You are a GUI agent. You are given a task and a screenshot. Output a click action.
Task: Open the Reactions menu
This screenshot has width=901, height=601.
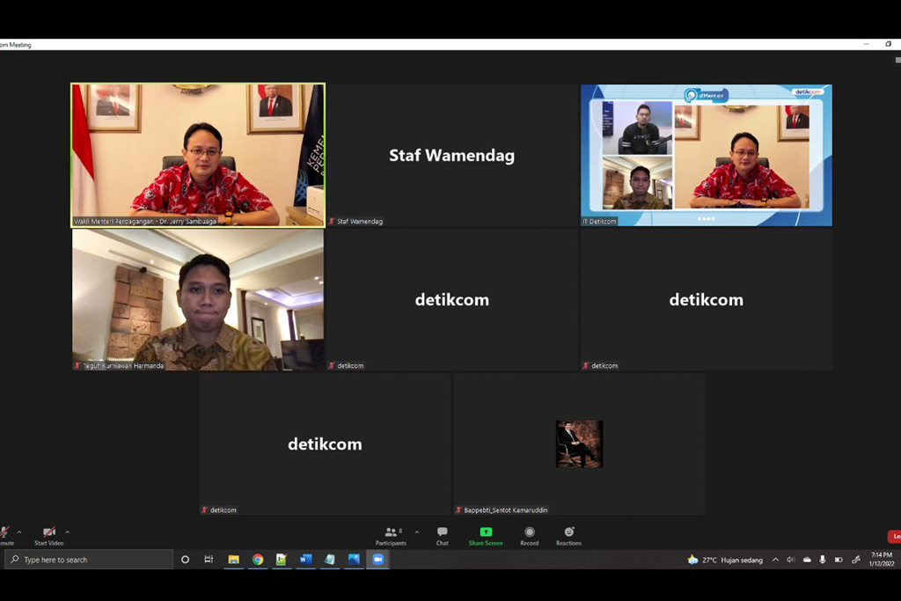coord(568,536)
